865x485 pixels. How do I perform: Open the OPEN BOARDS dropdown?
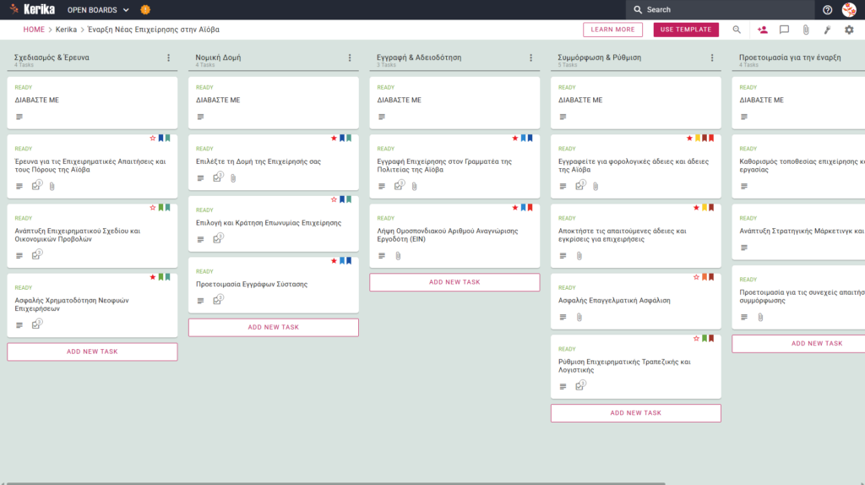click(98, 10)
